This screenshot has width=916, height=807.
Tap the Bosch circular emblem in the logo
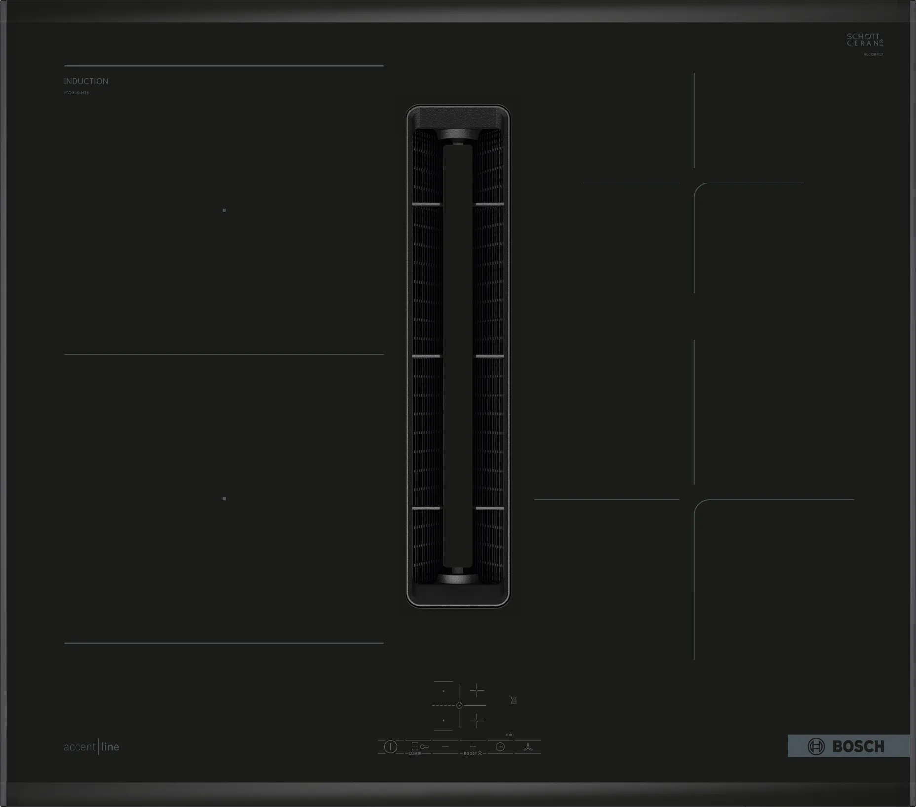[816, 746]
